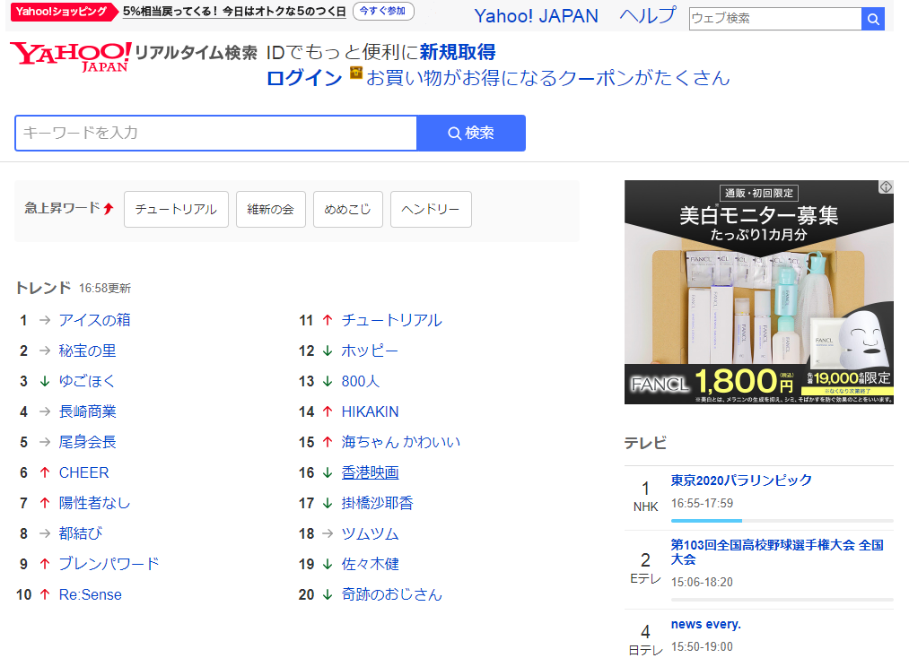909x658 pixels.
Task: Click the down arrow beside ゆごぼく
Action: 44,381
